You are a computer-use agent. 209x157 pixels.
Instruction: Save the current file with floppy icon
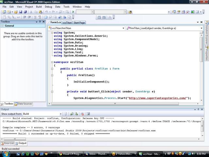[21, 12]
